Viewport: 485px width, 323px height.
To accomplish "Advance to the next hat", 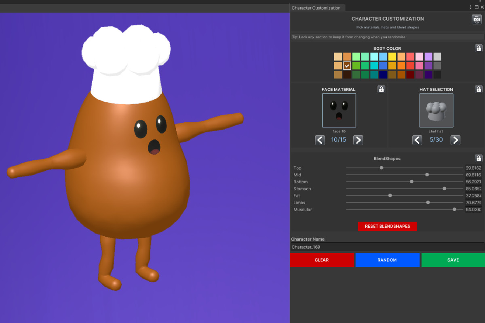I will tap(455, 140).
